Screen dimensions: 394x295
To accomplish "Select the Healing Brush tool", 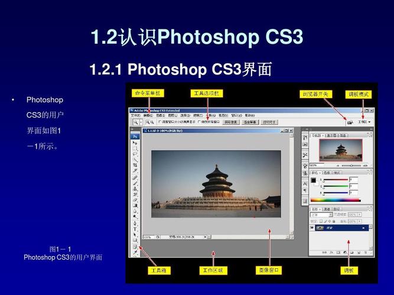I will 135,177.
